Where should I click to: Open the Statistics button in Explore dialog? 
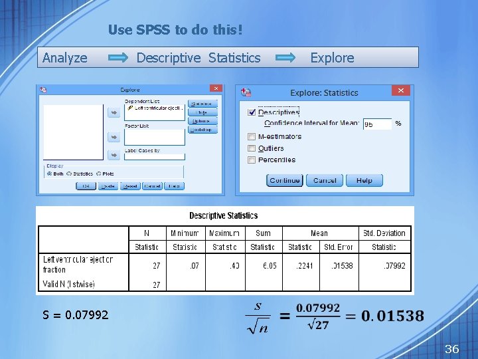point(202,104)
